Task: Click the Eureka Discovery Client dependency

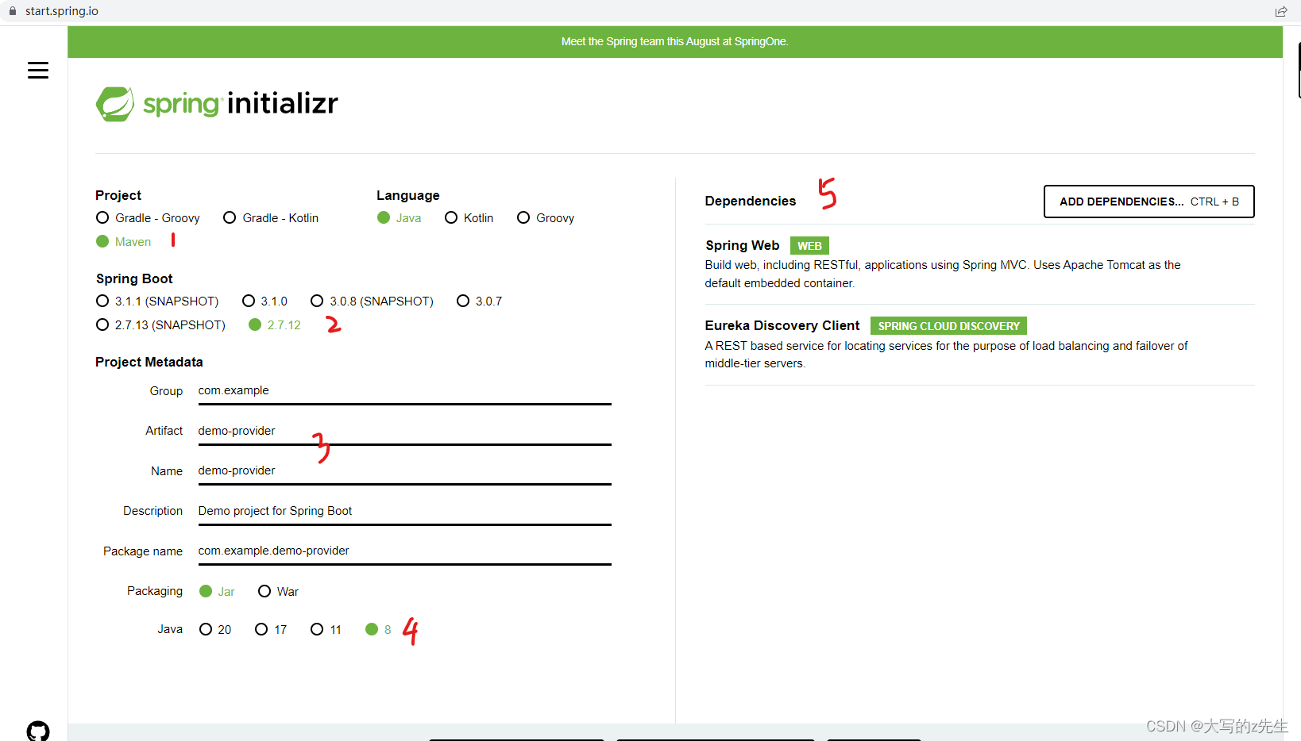Action: 979,344
